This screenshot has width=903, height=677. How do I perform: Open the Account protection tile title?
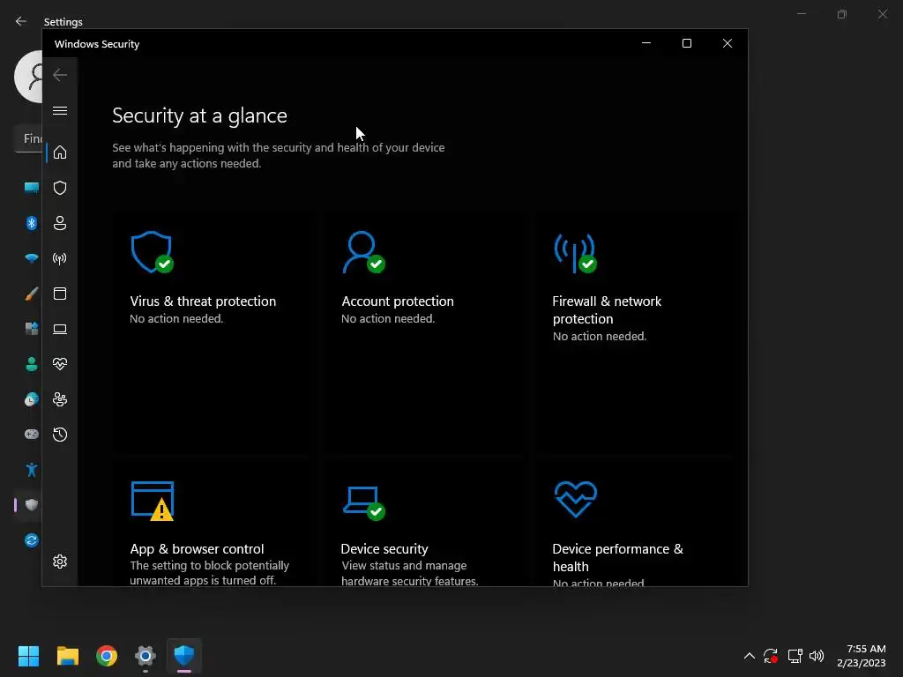coord(398,301)
